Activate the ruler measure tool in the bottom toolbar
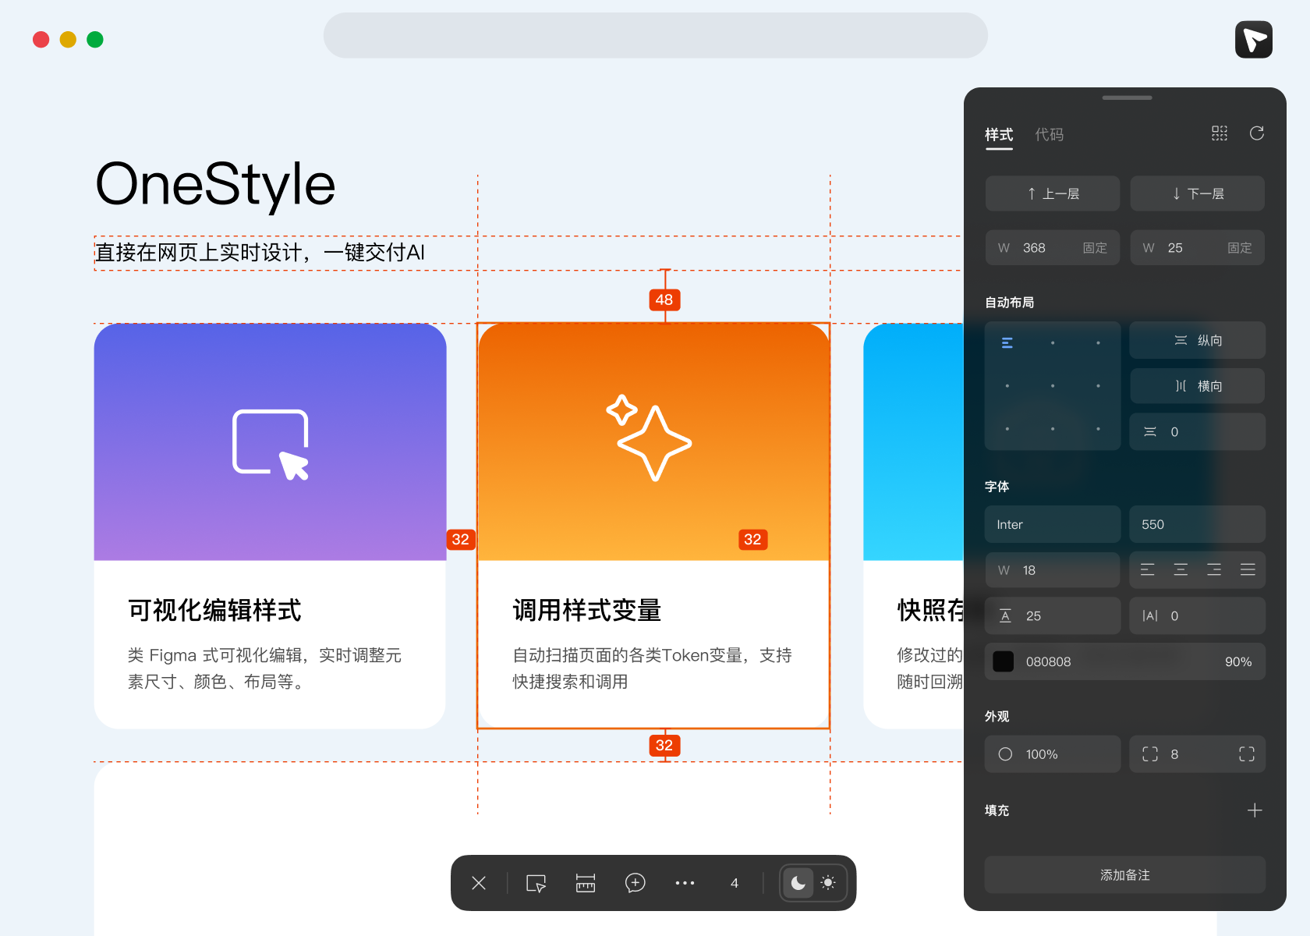This screenshot has width=1310, height=936. point(586,883)
